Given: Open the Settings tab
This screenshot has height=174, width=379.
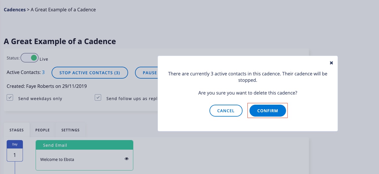Looking at the screenshot, I should click(x=70, y=130).
